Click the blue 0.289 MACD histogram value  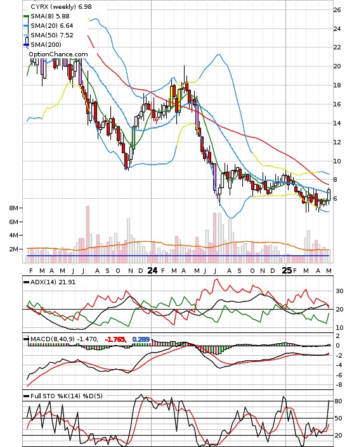pyautogui.click(x=141, y=339)
